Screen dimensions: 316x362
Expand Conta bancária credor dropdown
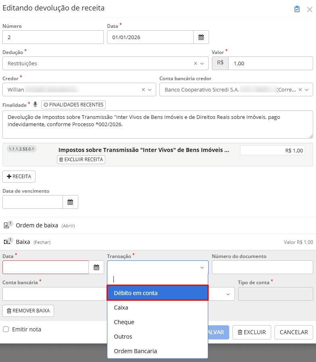(307, 89)
